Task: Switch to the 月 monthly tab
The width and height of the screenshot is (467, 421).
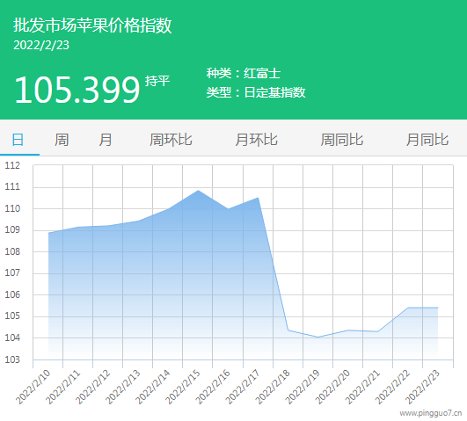Action: (x=106, y=140)
